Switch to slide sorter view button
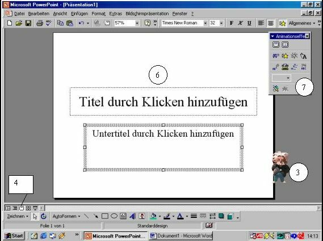The width and height of the screenshot is (323, 241). [28, 208]
